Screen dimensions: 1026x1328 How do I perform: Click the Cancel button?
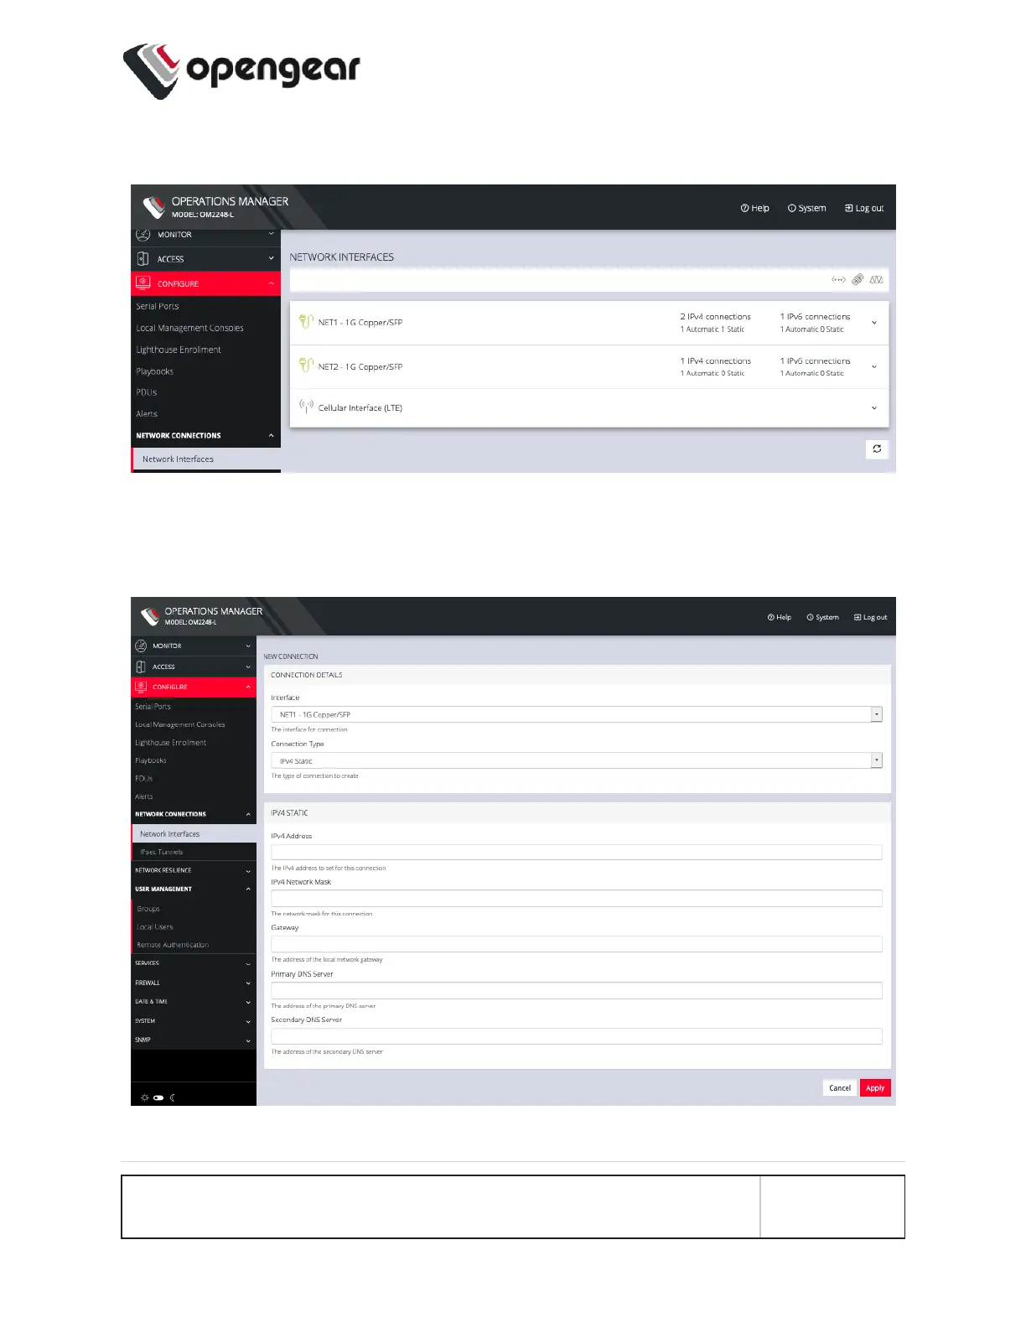[x=840, y=1088]
